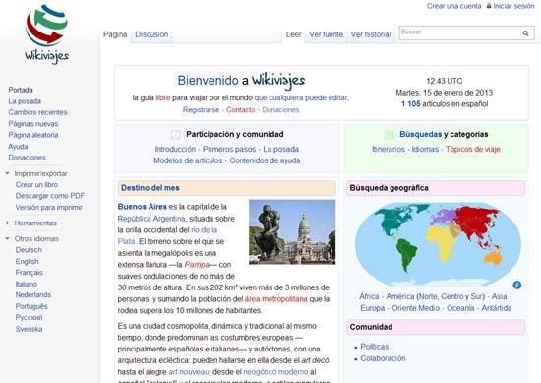Screen dimensions: 541x383
Task: Open Tópicos de viaje link
Action: pyautogui.click(x=473, y=149)
